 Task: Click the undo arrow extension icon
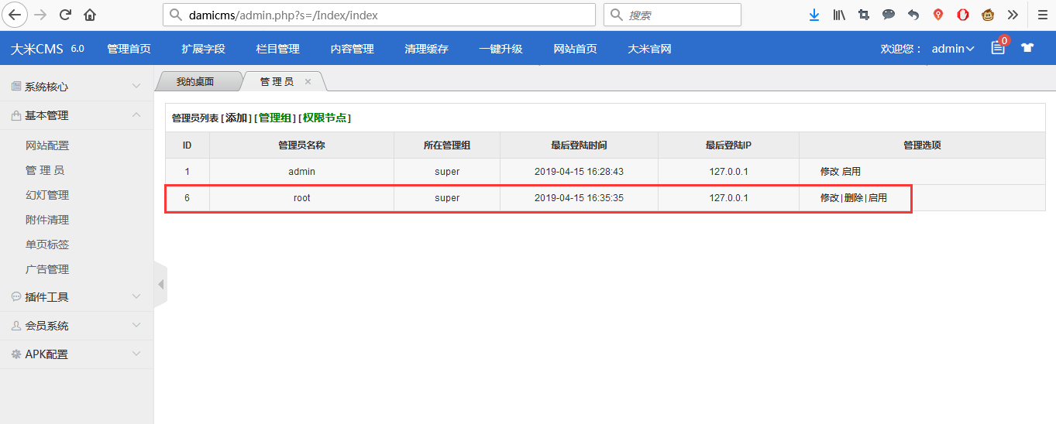pos(913,15)
